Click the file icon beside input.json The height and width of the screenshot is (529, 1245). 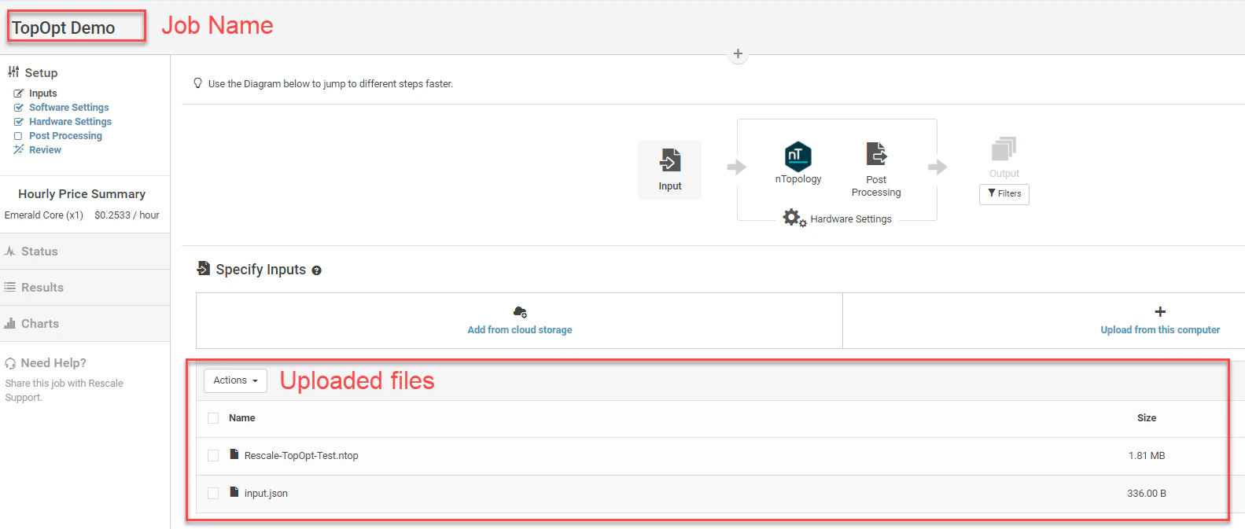coord(234,492)
